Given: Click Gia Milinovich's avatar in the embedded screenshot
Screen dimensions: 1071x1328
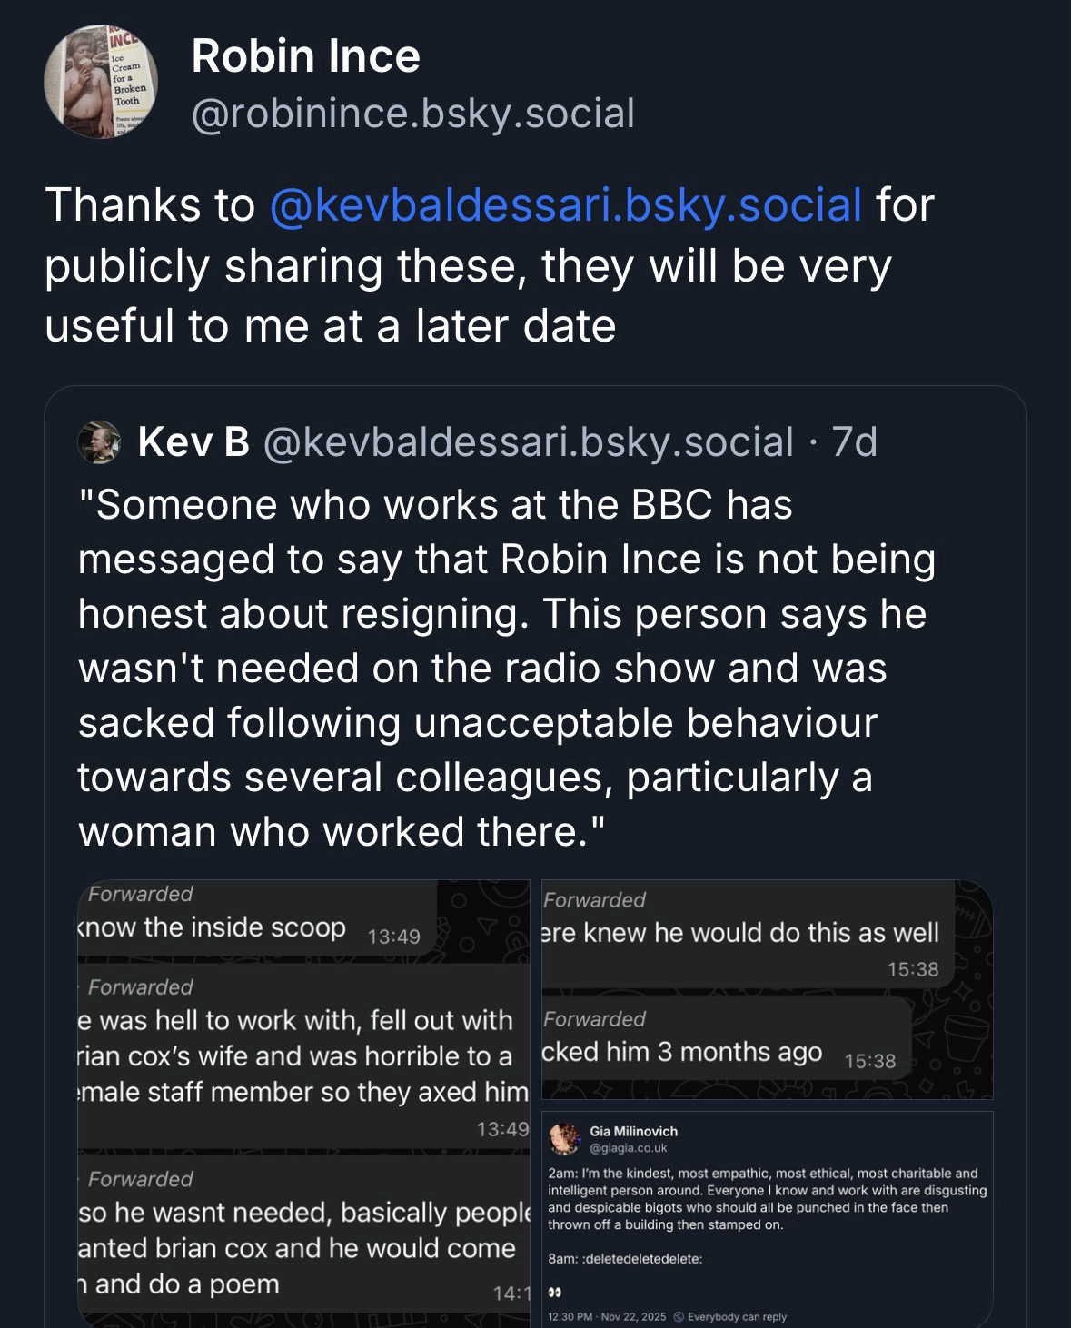Looking at the screenshot, I should click(x=566, y=1139).
